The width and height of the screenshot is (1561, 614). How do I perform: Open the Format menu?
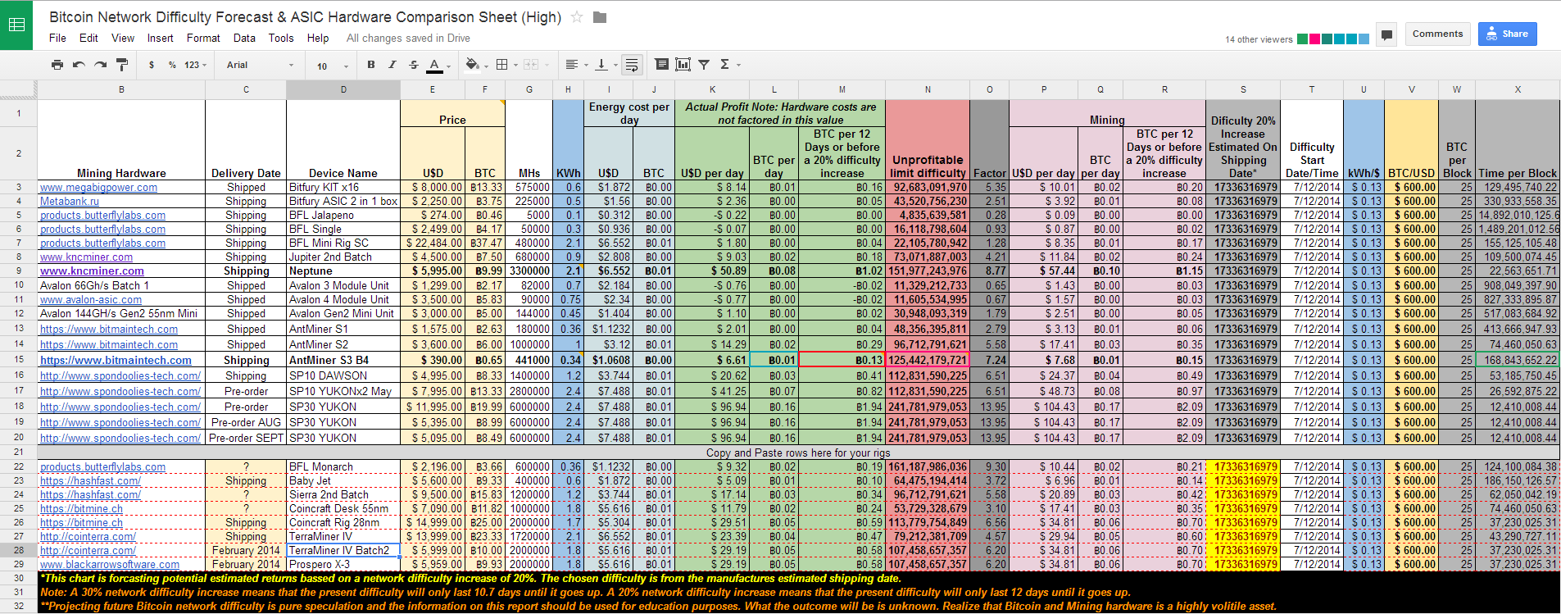[x=203, y=38]
